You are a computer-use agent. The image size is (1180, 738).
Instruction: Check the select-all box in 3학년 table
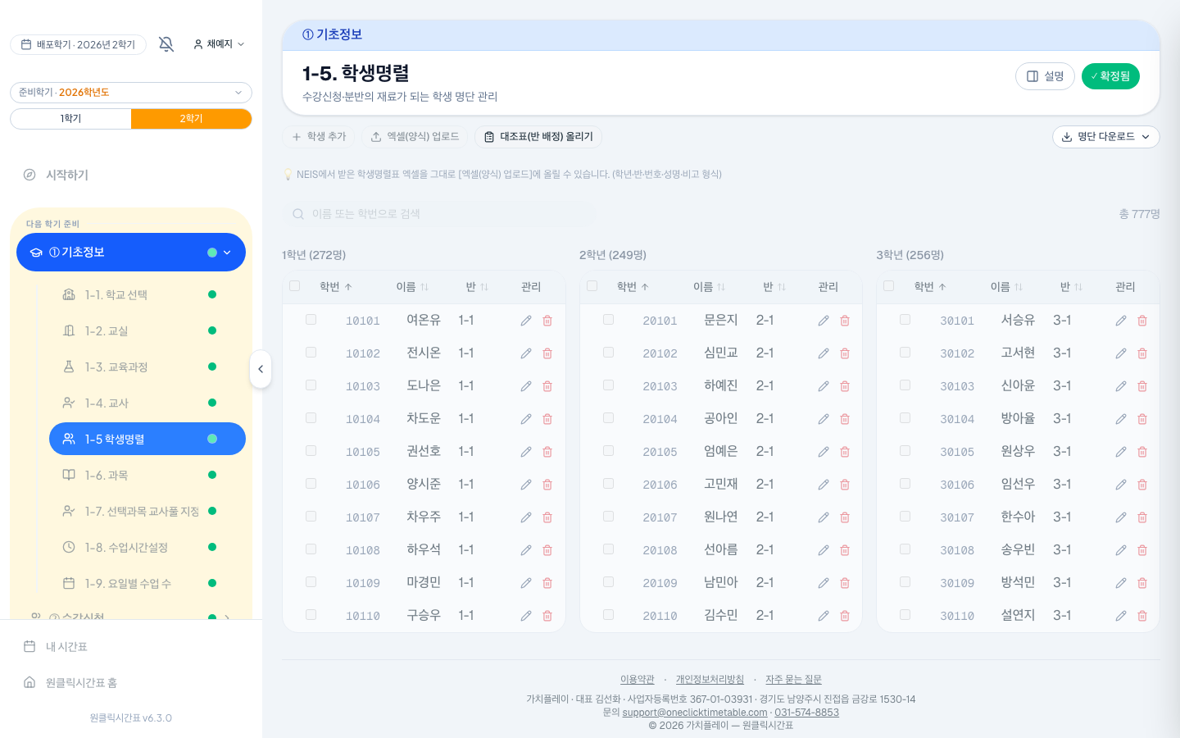[x=889, y=286]
